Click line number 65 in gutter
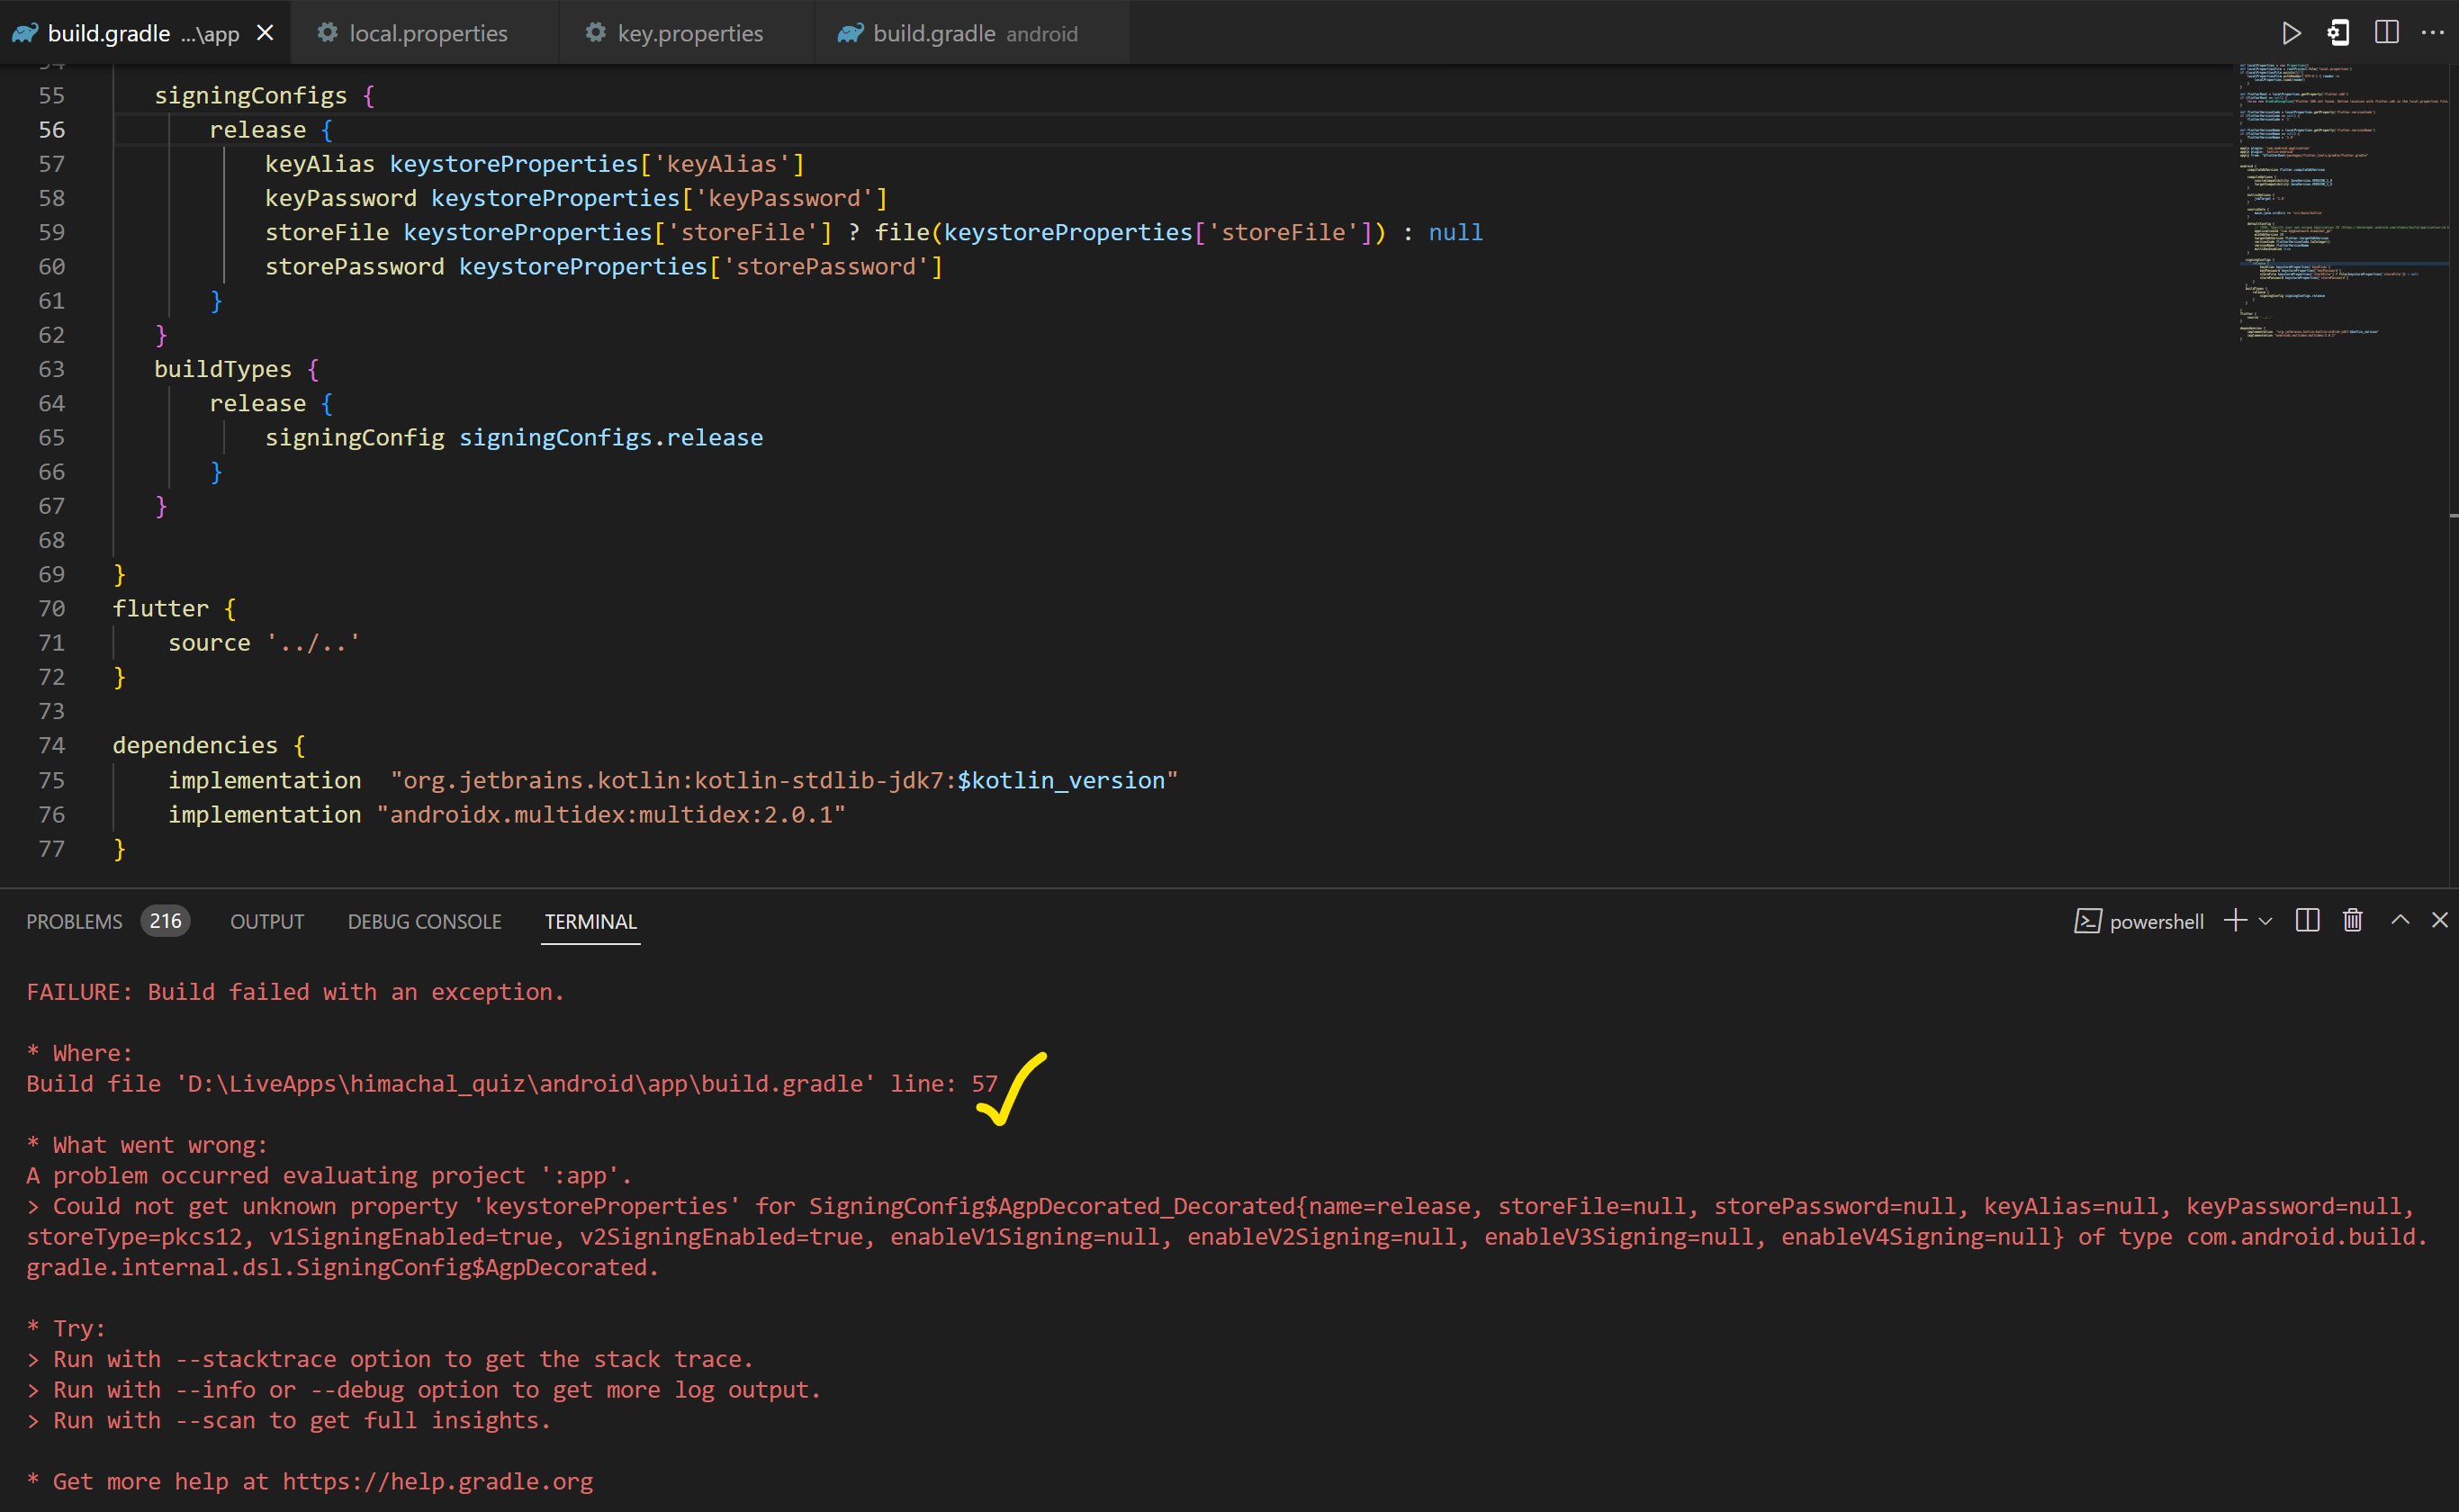2459x1512 pixels. point(51,437)
